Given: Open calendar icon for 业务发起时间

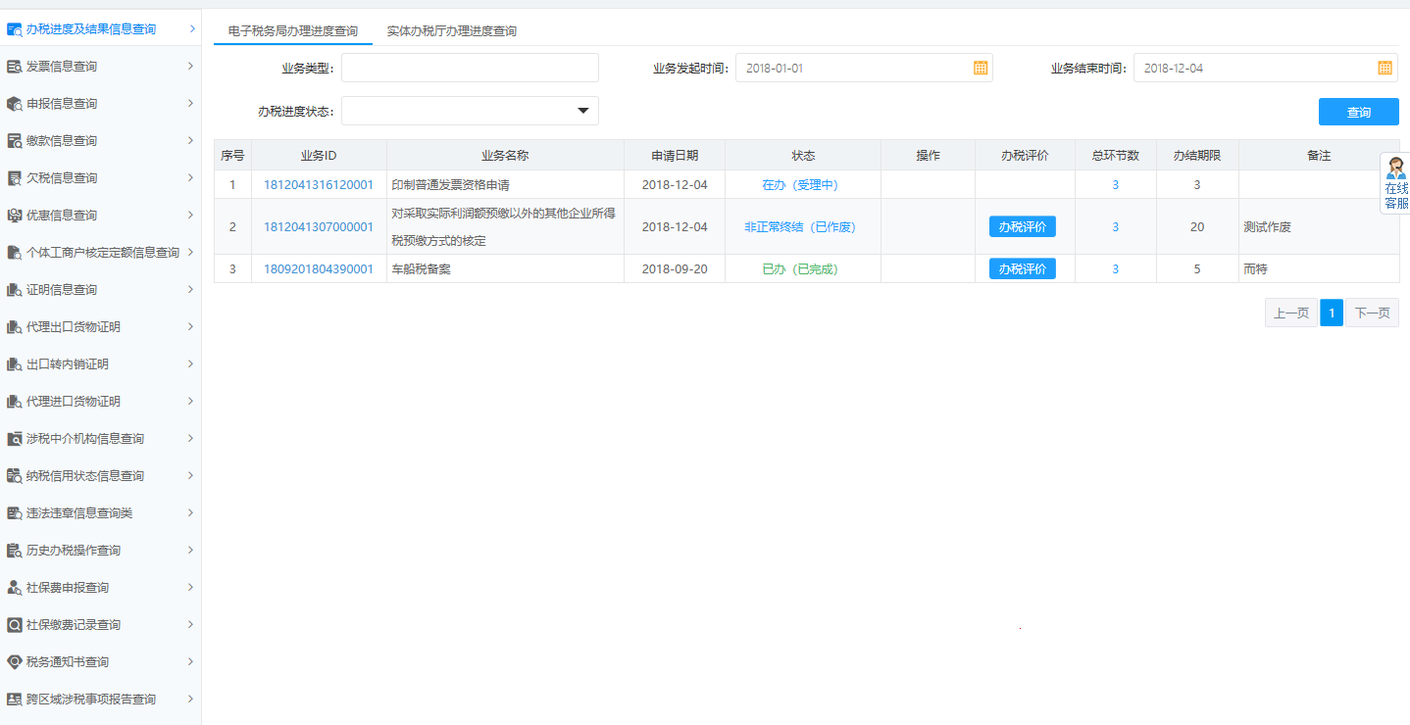Looking at the screenshot, I should tap(980, 68).
